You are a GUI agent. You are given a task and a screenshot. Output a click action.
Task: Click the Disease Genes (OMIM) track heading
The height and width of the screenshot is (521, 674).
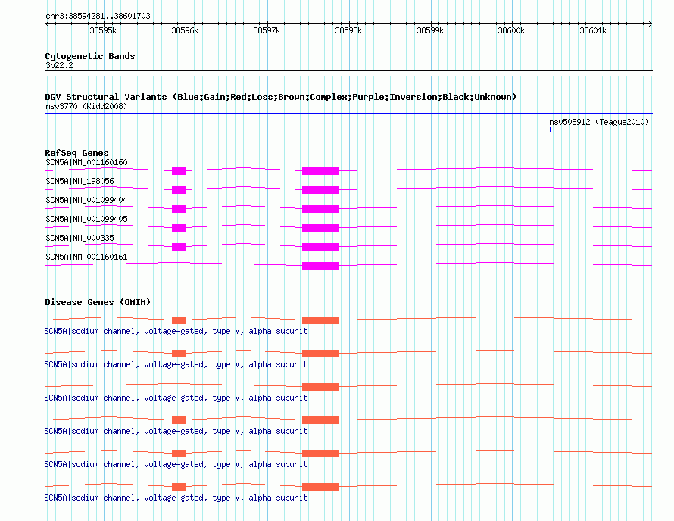coord(98,302)
